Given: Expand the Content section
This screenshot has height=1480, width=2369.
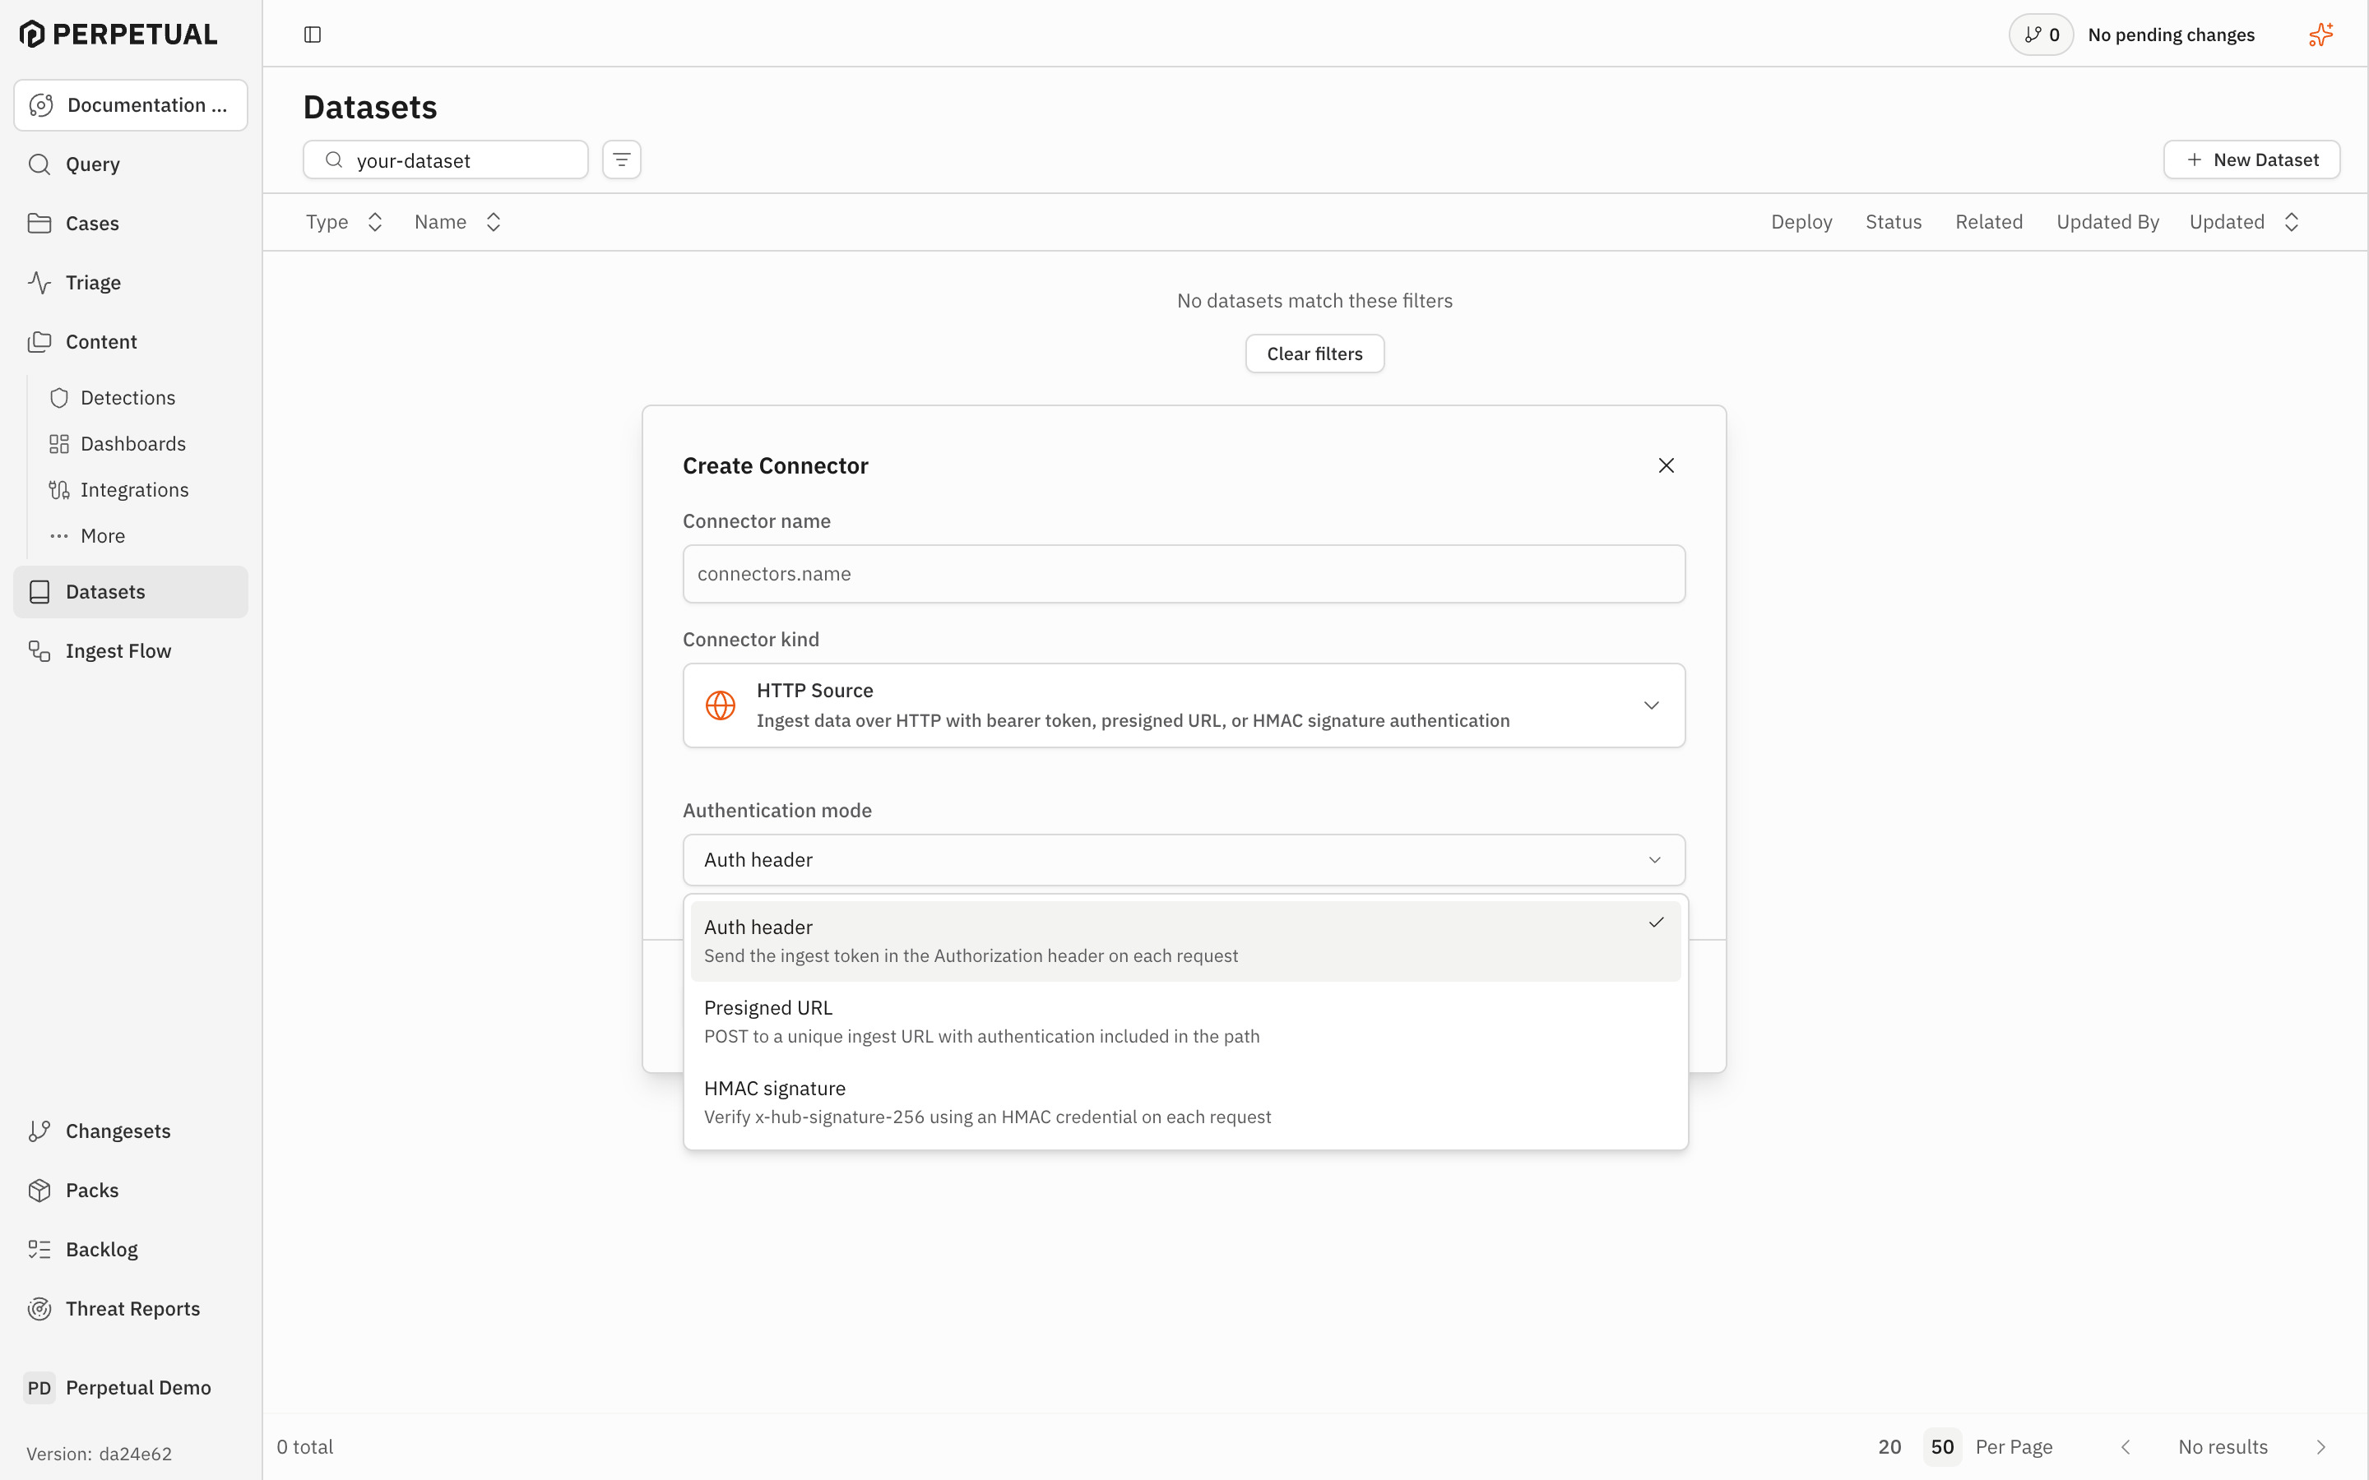Looking at the screenshot, I should [131, 341].
